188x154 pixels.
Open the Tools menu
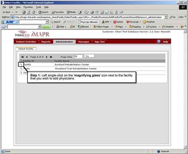39,7
